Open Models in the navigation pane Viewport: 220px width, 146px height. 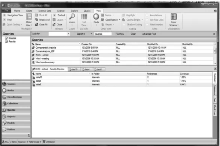tap(16, 123)
